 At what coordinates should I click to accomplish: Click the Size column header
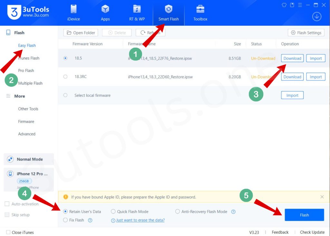coord(237,44)
